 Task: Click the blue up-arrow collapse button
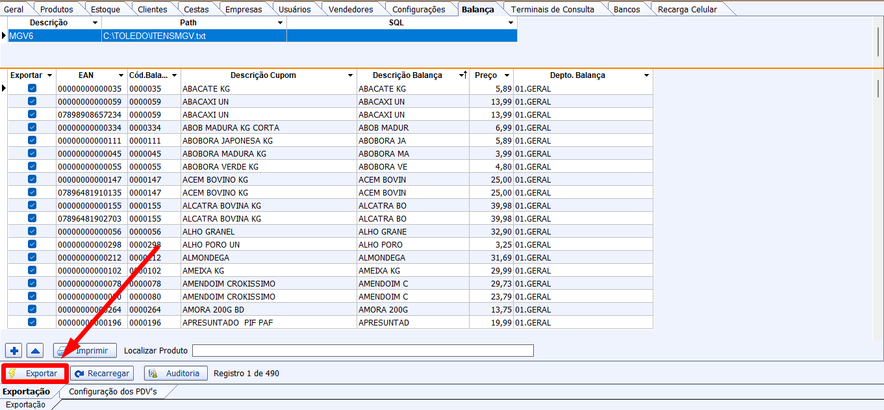click(x=35, y=351)
